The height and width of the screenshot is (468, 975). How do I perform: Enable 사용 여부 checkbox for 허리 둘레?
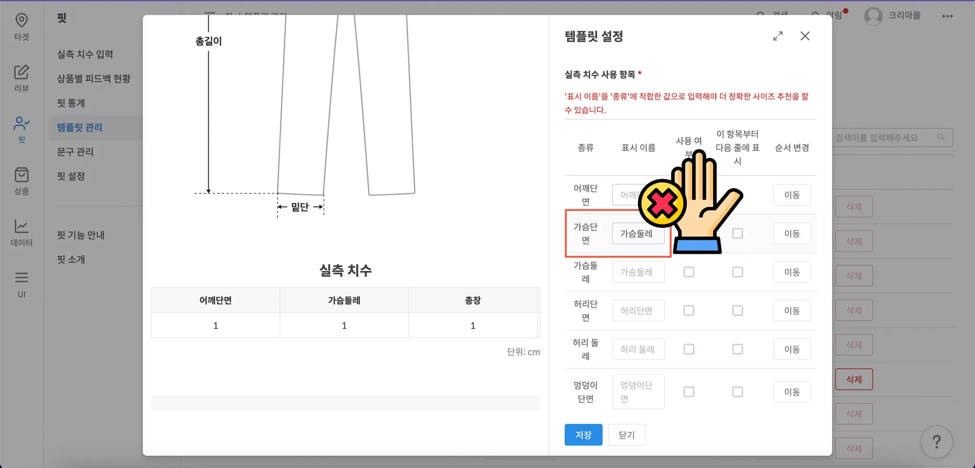pyautogui.click(x=689, y=349)
